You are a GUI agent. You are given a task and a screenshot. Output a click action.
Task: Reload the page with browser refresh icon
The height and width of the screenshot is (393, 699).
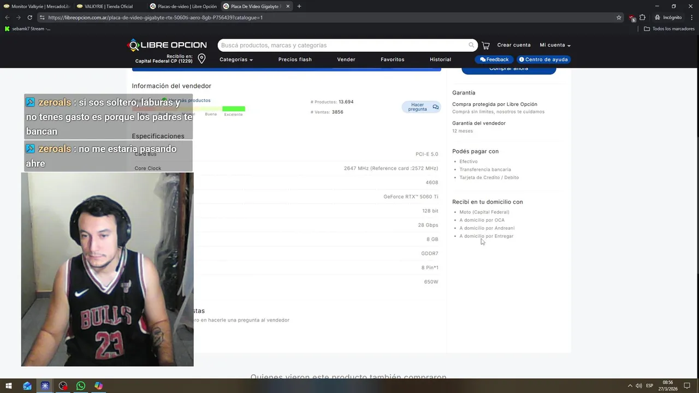[x=29, y=17]
